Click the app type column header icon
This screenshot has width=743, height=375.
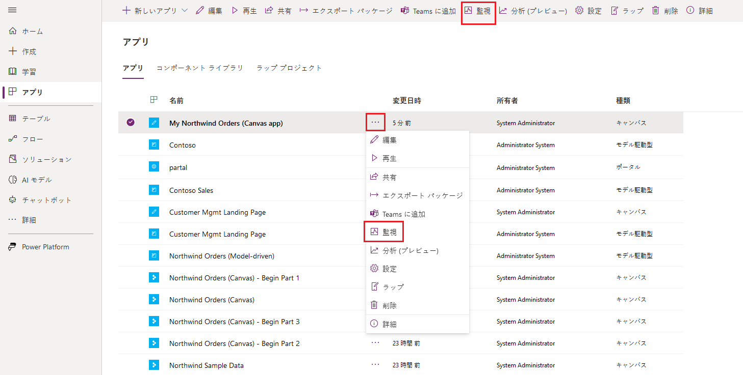154,100
